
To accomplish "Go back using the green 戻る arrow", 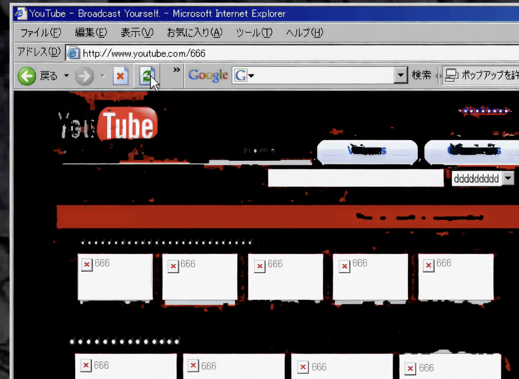I will [x=27, y=76].
